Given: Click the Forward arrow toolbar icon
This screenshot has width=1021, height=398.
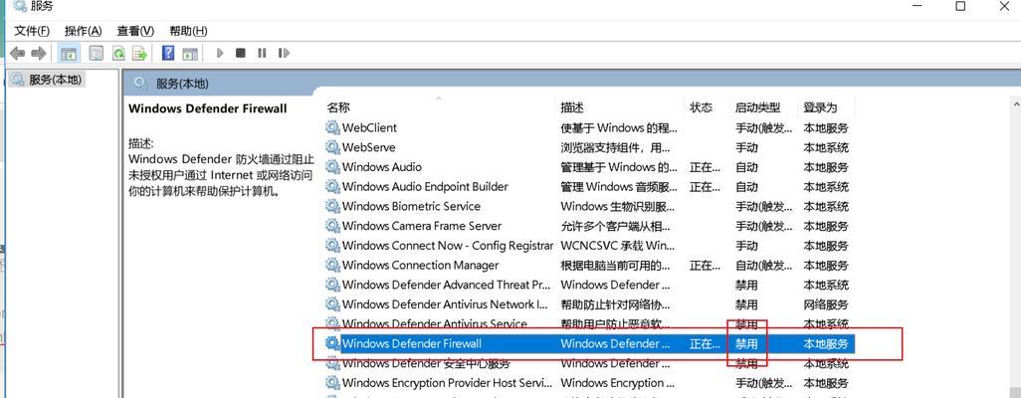Looking at the screenshot, I should [x=39, y=54].
